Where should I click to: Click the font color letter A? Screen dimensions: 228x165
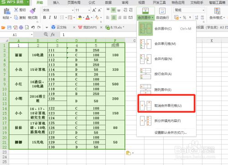(x=88, y=17)
